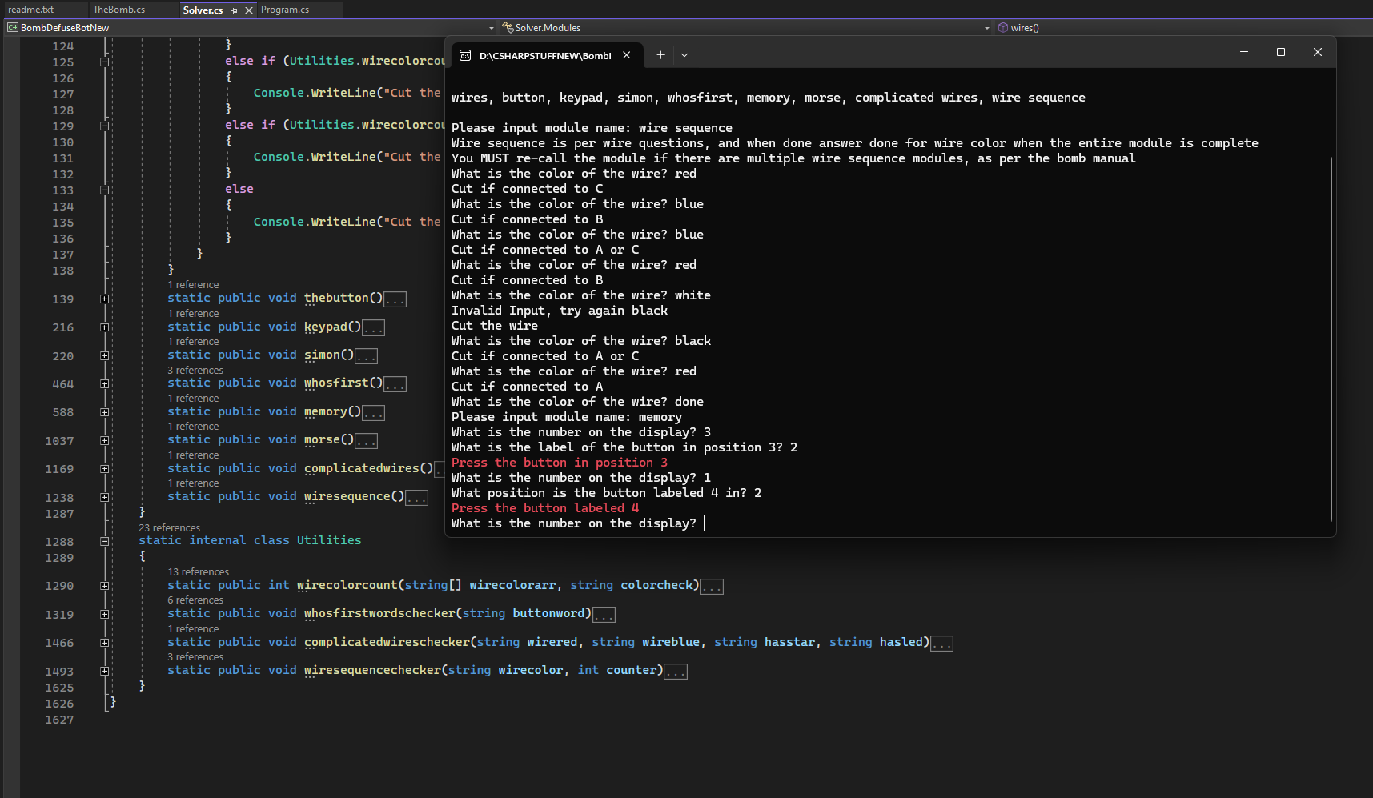Maximize the terminal window
The image size is (1373, 798).
(1281, 52)
